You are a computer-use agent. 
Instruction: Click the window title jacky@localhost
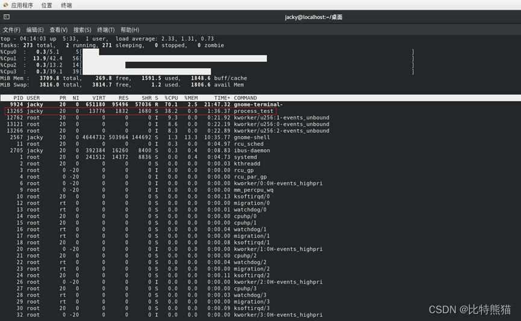pos(314,17)
